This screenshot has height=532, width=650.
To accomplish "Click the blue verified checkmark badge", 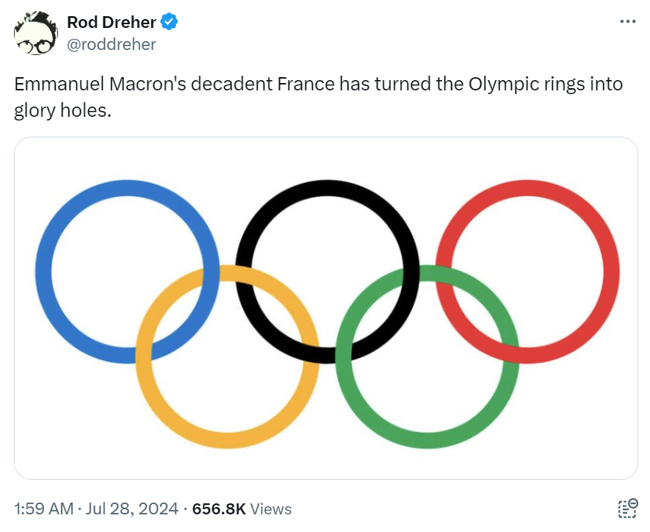I will [170, 23].
